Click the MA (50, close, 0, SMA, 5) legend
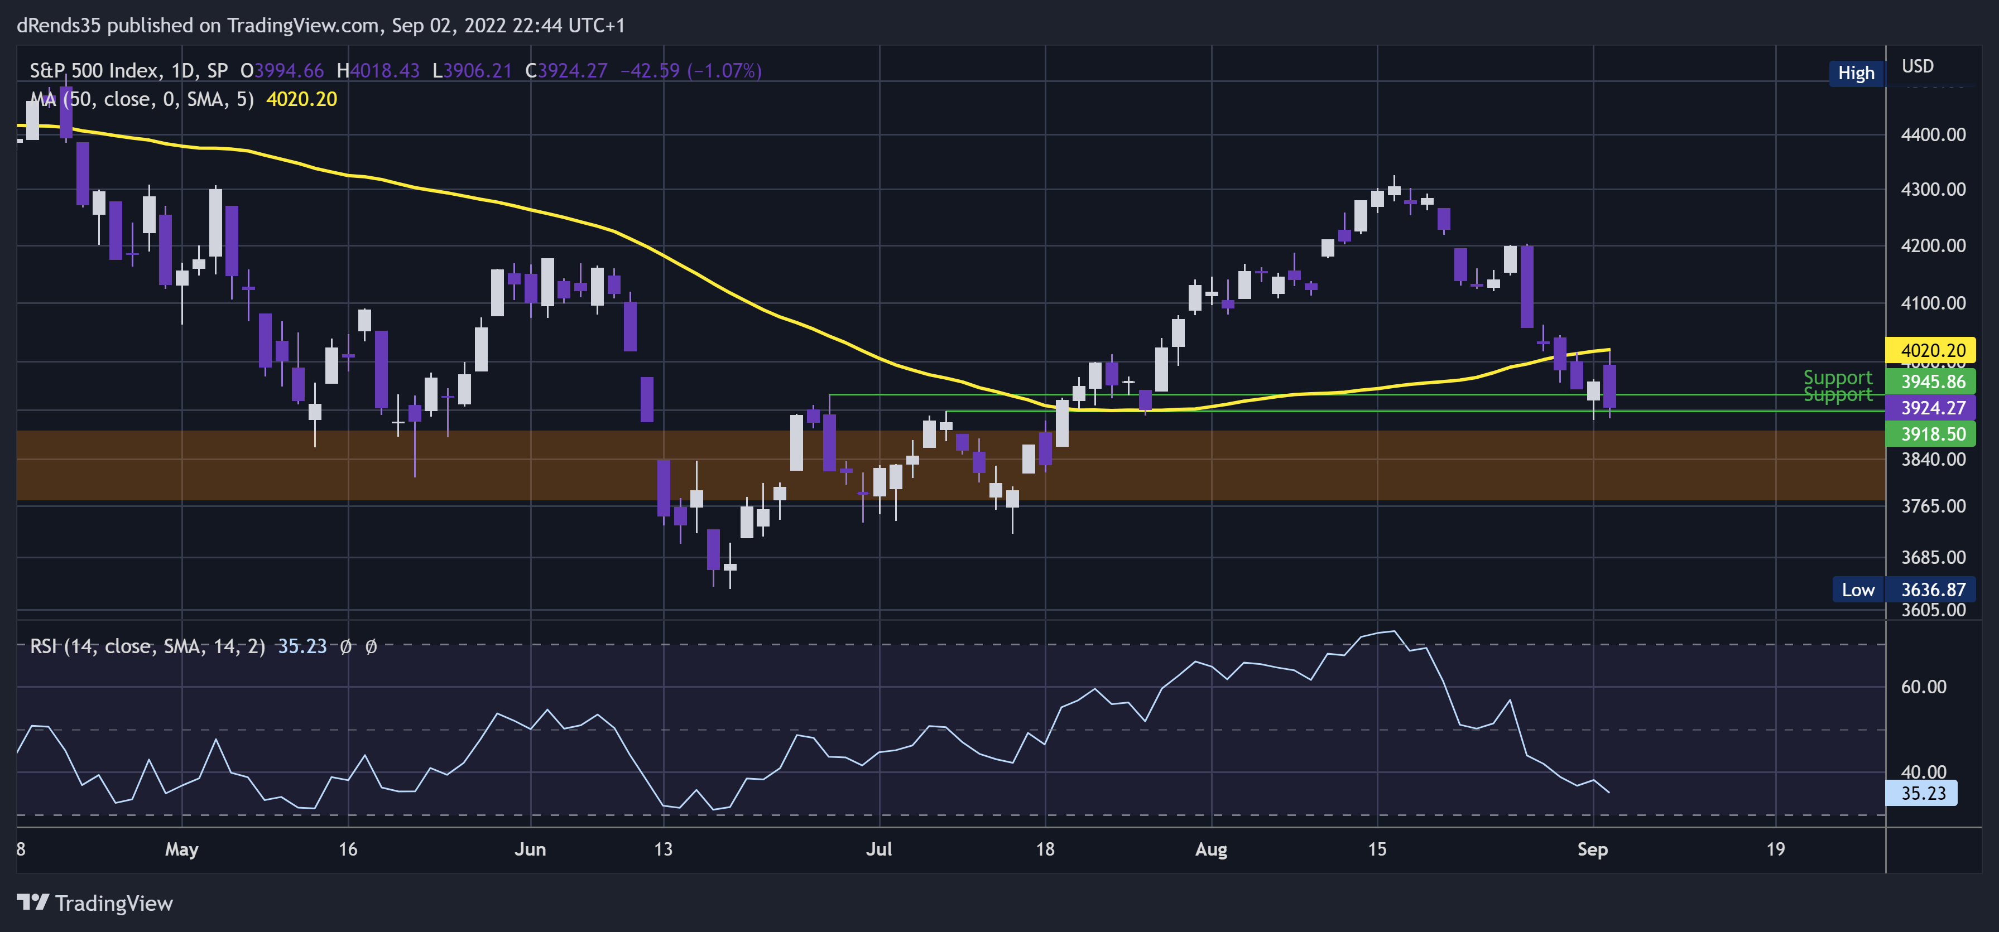This screenshot has width=1999, height=932. [x=142, y=99]
